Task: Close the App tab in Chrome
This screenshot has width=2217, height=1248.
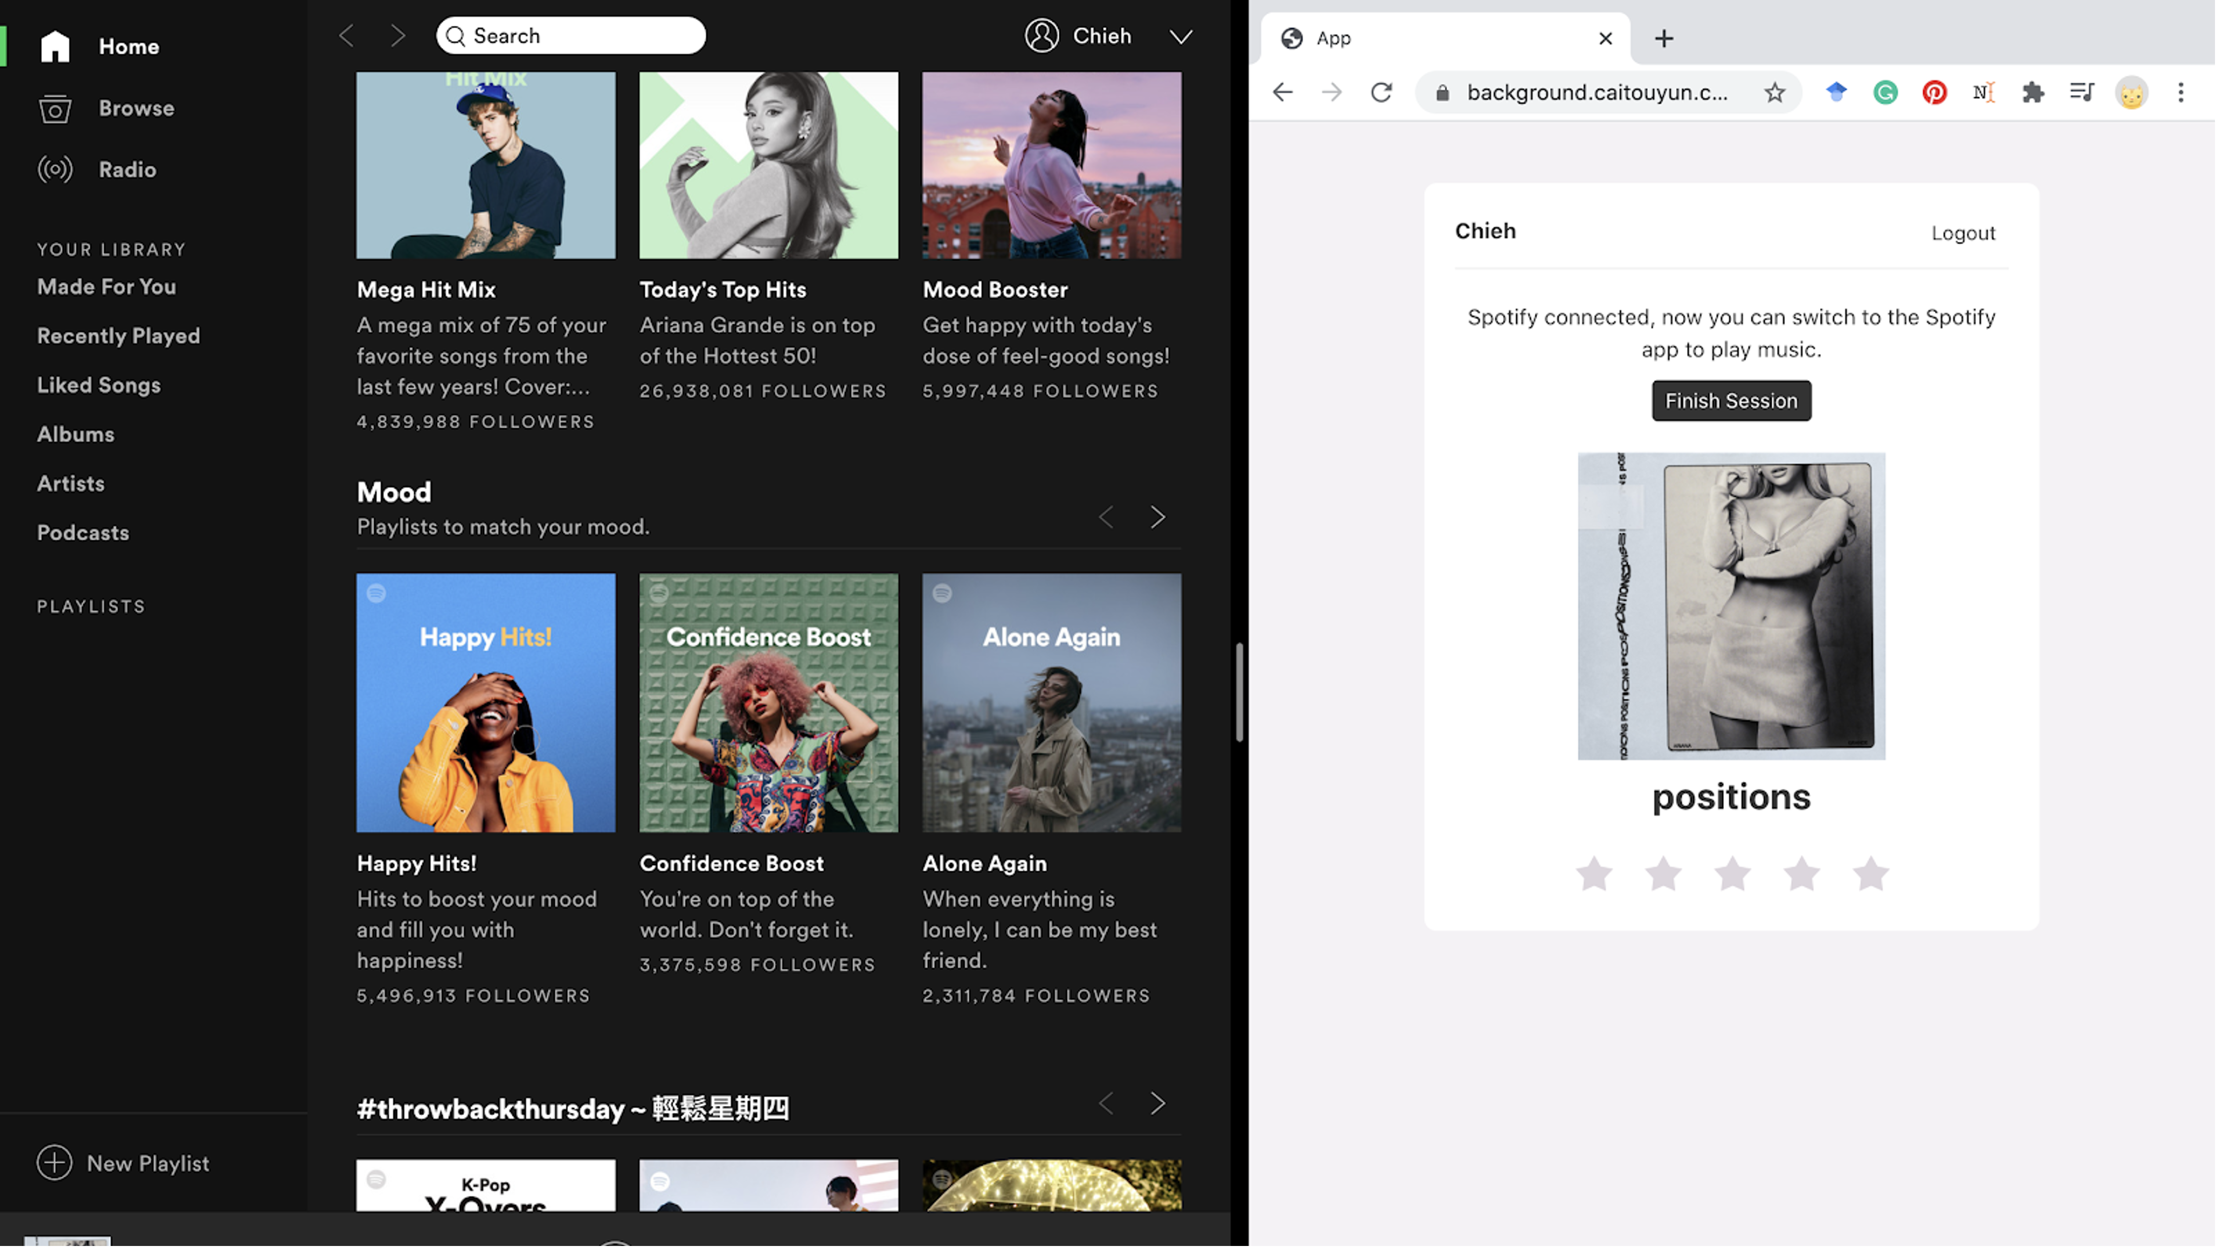Action: [x=1605, y=39]
